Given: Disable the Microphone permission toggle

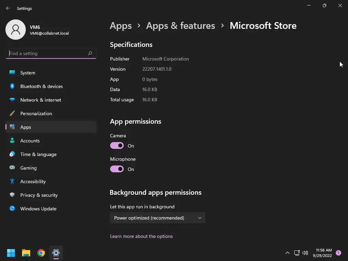Looking at the screenshot, I should pyautogui.click(x=117, y=169).
